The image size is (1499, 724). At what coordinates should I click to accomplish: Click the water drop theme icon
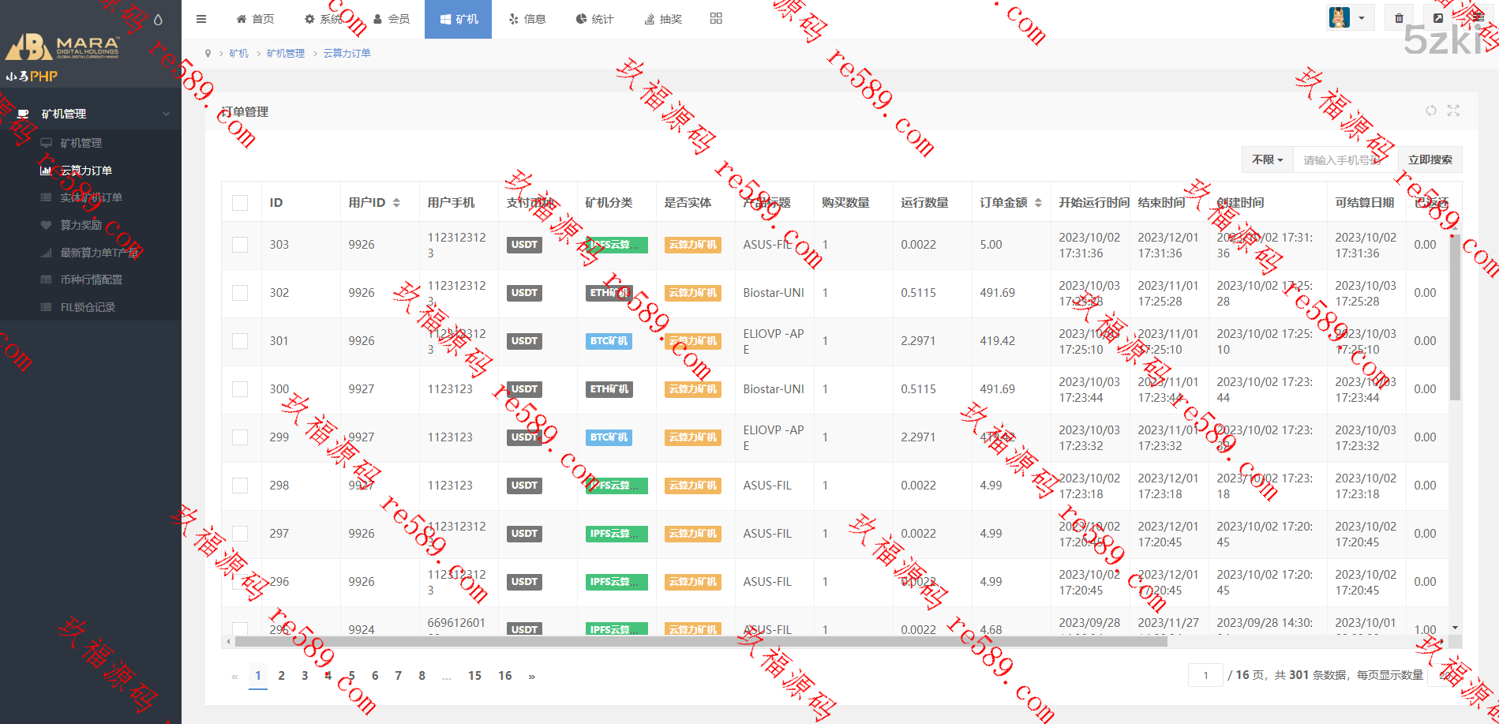pyautogui.click(x=158, y=20)
